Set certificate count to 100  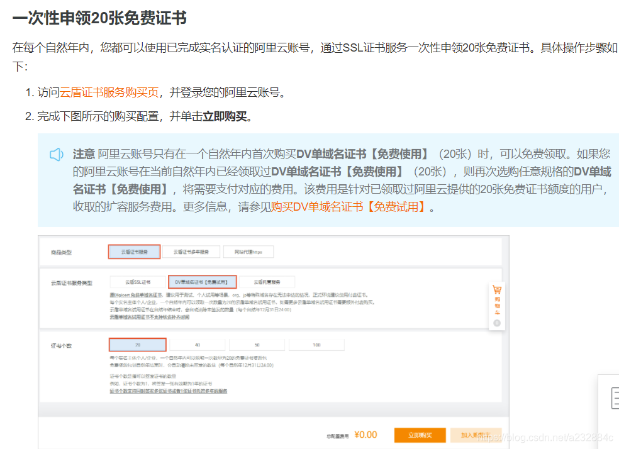pos(316,345)
